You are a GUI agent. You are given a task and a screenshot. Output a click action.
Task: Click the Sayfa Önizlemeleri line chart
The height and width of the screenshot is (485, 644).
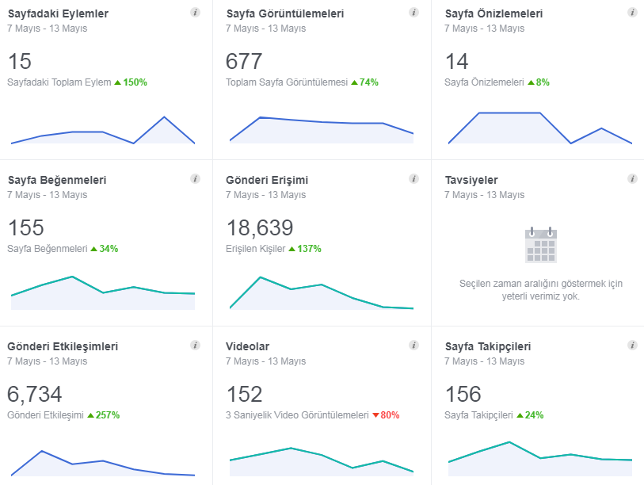[x=540, y=128]
